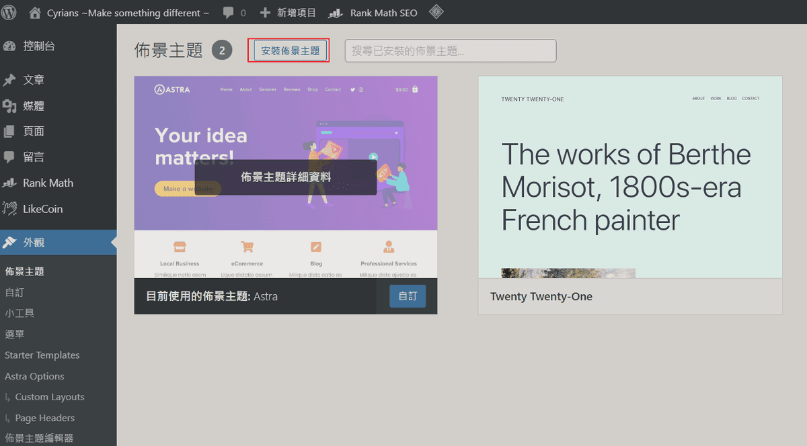Click the Rank Math sidebar icon

coord(9,183)
